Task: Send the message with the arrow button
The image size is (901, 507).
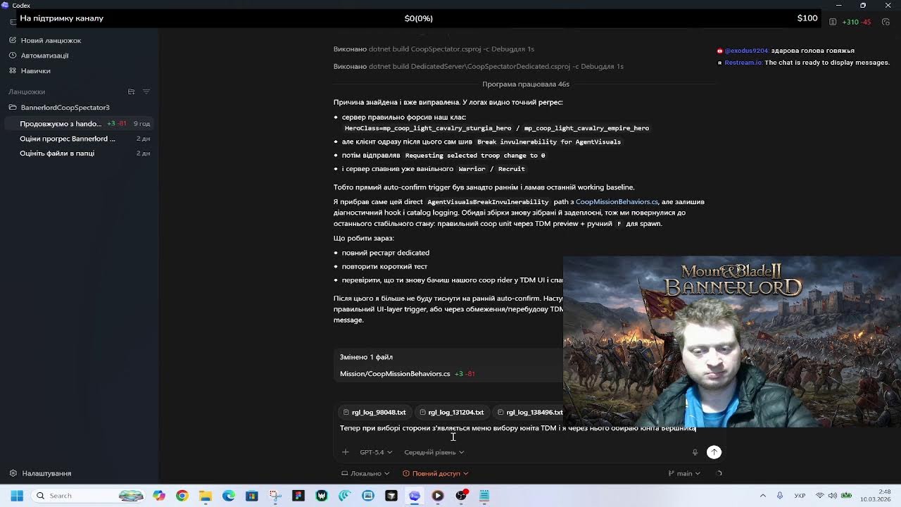Action: [714, 452]
